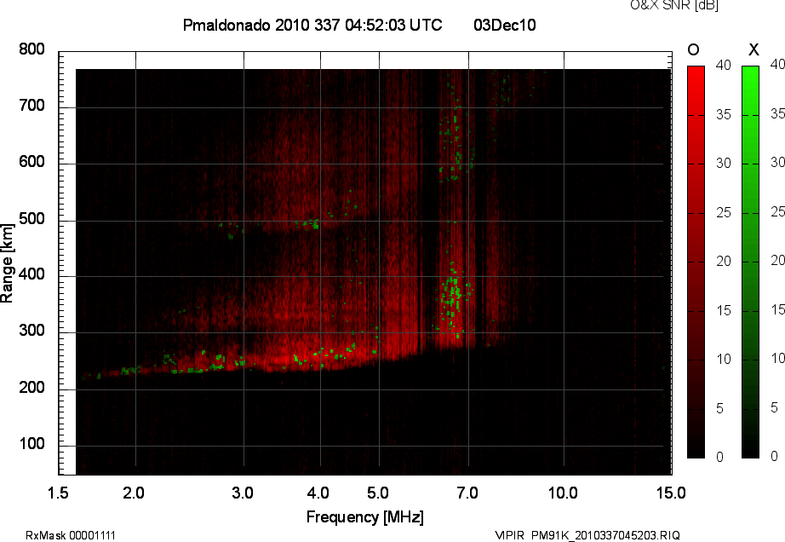
Task: Click the 700 km range tick label
Action: click(32, 105)
